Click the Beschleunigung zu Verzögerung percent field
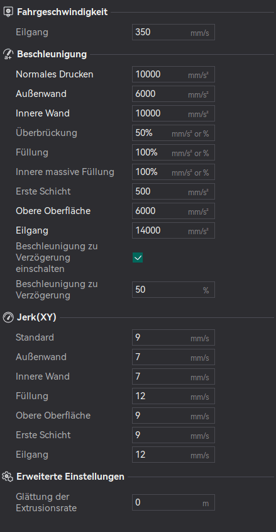276x532 pixels. pos(174,290)
